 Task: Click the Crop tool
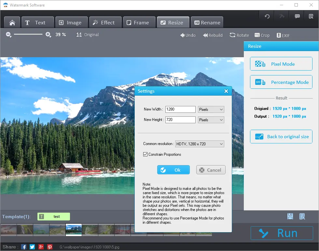tap(262, 35)
